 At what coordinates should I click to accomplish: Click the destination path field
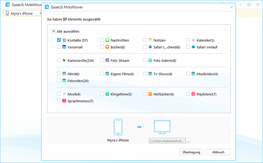(167, 141)
